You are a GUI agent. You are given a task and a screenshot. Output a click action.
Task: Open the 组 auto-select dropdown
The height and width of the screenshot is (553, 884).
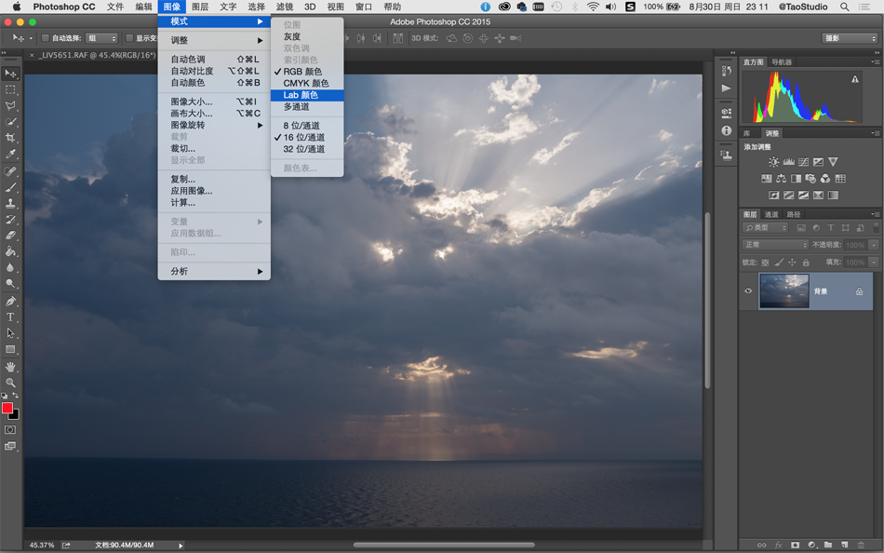coord(101,38)
